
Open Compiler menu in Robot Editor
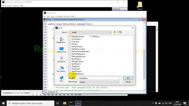(59, 16)
